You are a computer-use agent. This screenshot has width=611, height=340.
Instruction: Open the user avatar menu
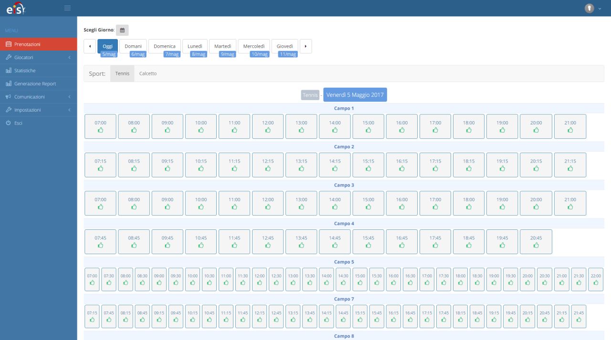593,8
